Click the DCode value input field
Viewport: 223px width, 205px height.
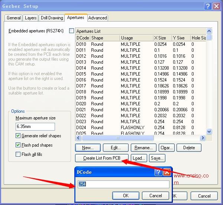pos(123,184)
